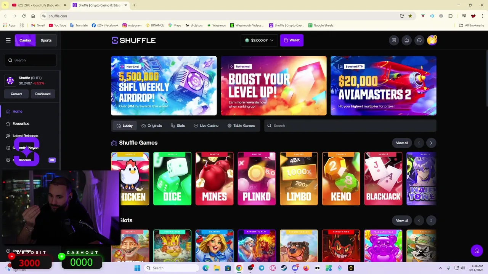This screenshot has height=274, width=488.
Task: Open Microsoft Edge from taskbar
Action: (205, 268)
